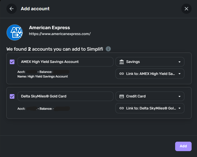
Task: Click the info icon beside Simplifi
Action: pos(108,49)
